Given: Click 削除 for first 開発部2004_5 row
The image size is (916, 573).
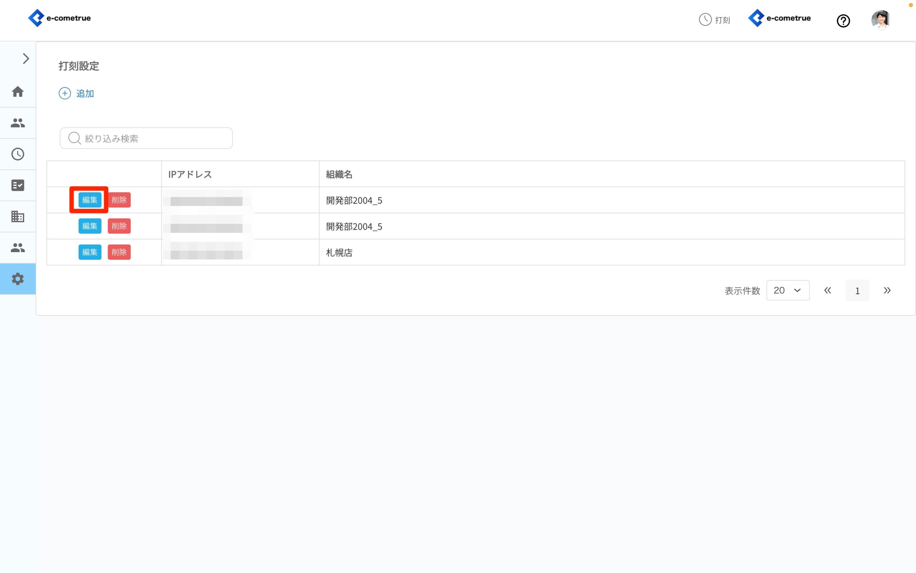Looking at the screenshot, I should (x=119, y=200).
